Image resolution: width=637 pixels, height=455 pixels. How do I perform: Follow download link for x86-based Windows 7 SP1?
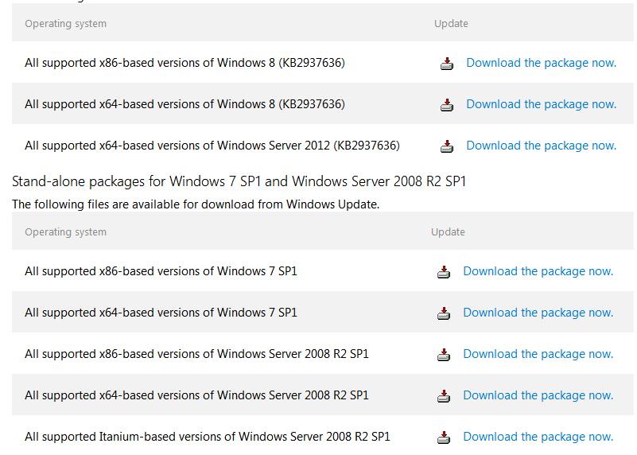click(538, 271)
